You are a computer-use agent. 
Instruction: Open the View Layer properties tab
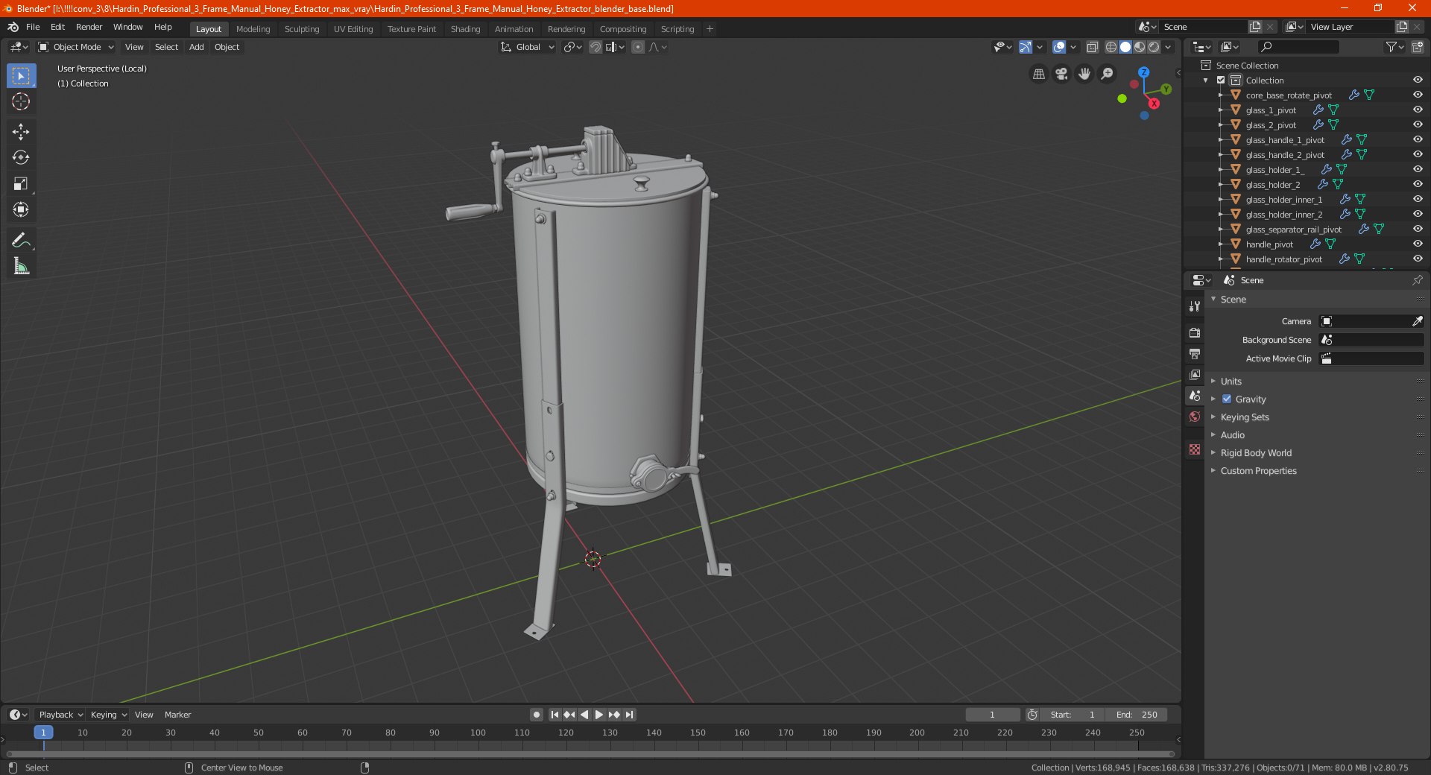[x=1195, y=374]
